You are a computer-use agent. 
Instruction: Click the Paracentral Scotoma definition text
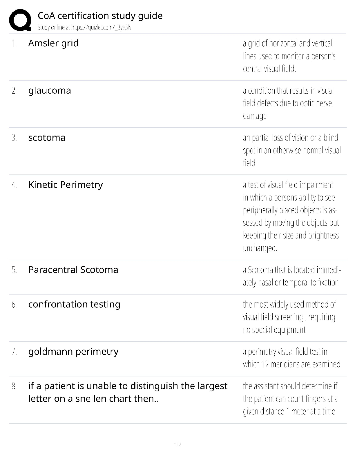click(x=291, y=276)
